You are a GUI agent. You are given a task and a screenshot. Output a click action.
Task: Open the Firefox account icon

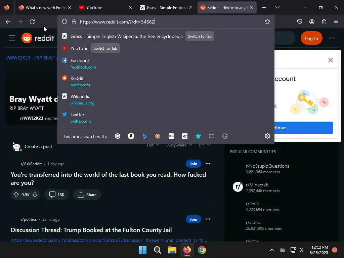click(x=312, y=21)
